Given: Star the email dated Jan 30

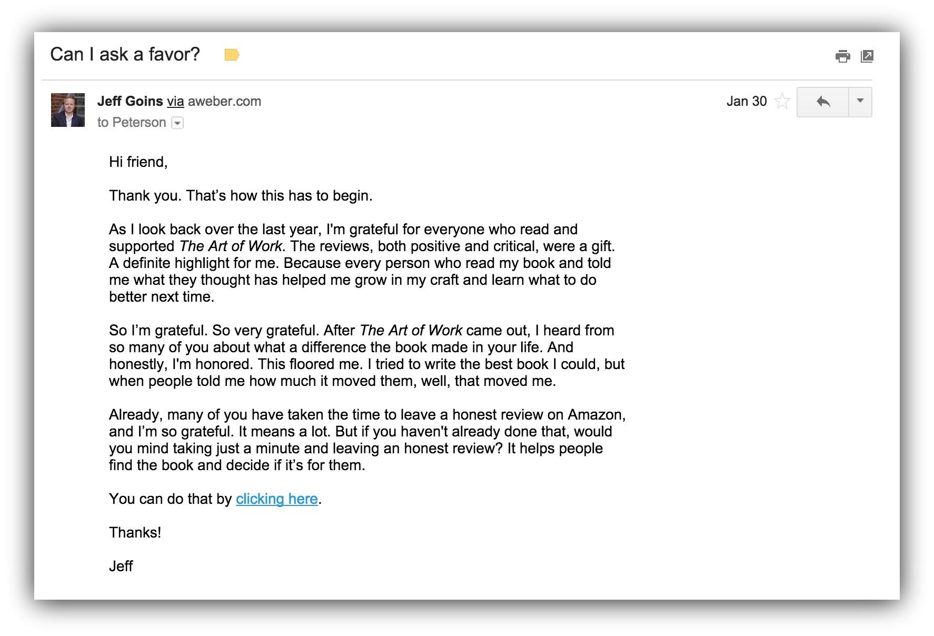Looking at the screenshot, I should point(782,101).
